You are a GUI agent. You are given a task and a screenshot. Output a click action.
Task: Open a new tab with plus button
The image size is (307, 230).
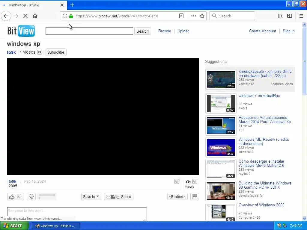click(72, 5)
